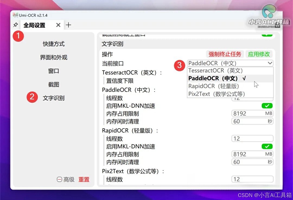Screen dimensions: 293x200
Task: Choose Pix2Text（数学公式等）option
Action: coord(230,94)
